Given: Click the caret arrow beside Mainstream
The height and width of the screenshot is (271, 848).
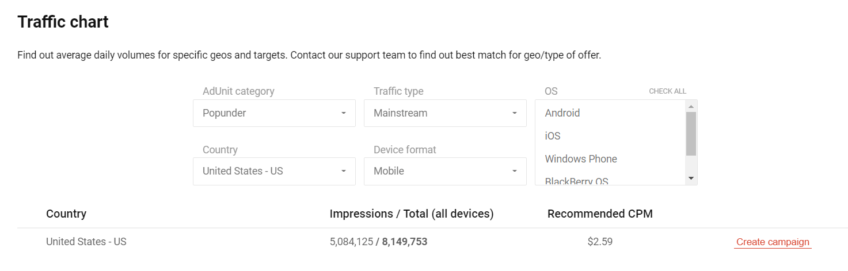Looking at the screenshot, I should [515, 113].
